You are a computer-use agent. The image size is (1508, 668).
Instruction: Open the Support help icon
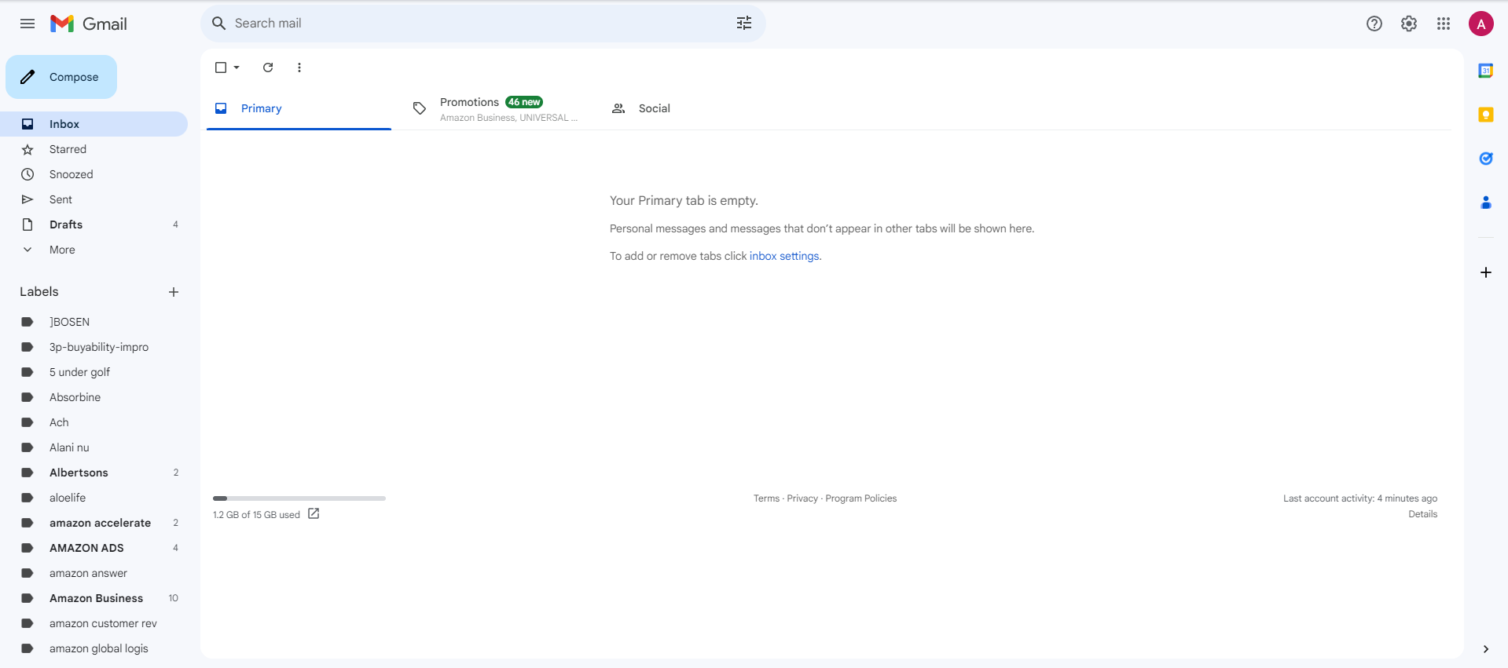click(x=1374, y=24)
